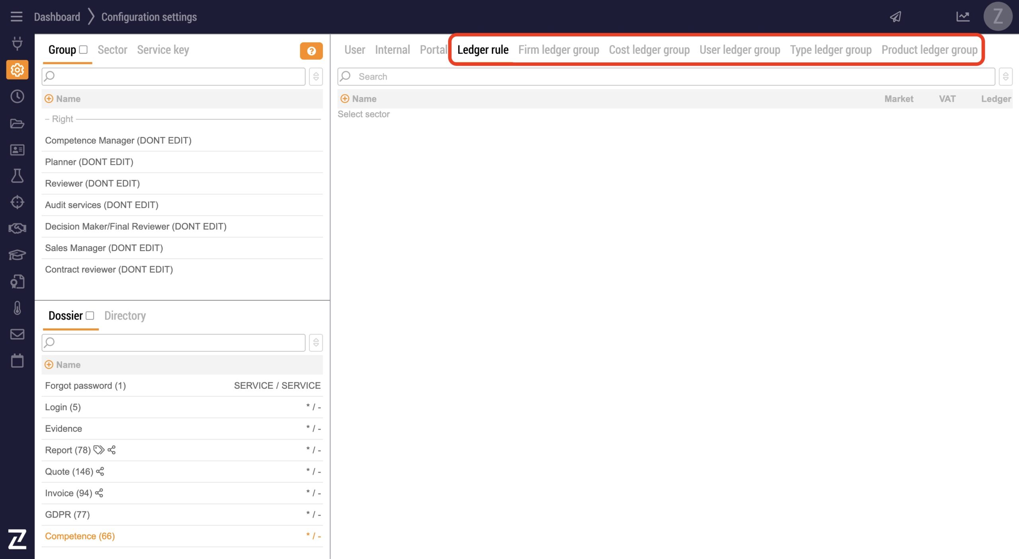The image size is (1019, 559).
Task: Click the handshake sidebar icon
Action: [17, 228]
